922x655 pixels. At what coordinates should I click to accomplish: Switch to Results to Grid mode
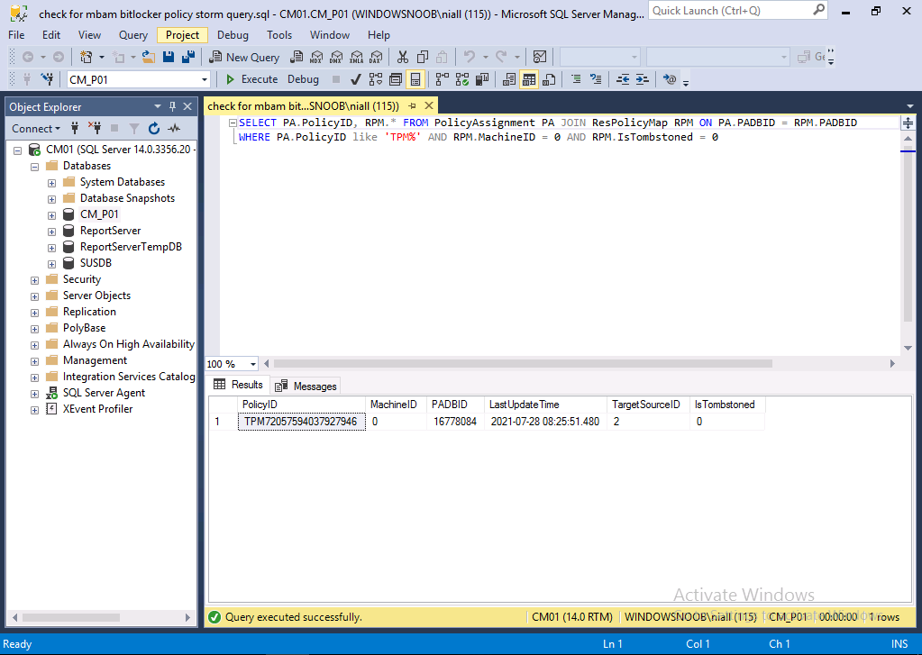click(x=529, y=78)
